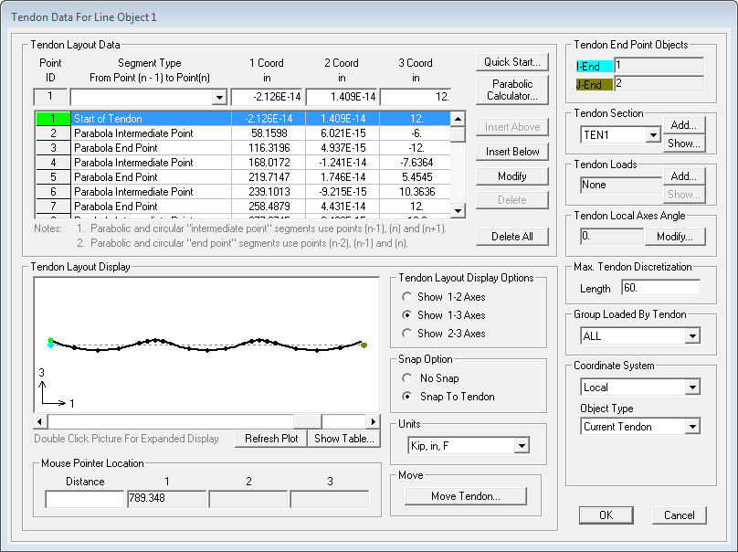The image size is (738, 552).
Task: Click the cyan I-End color label
Action: [594, 67]
